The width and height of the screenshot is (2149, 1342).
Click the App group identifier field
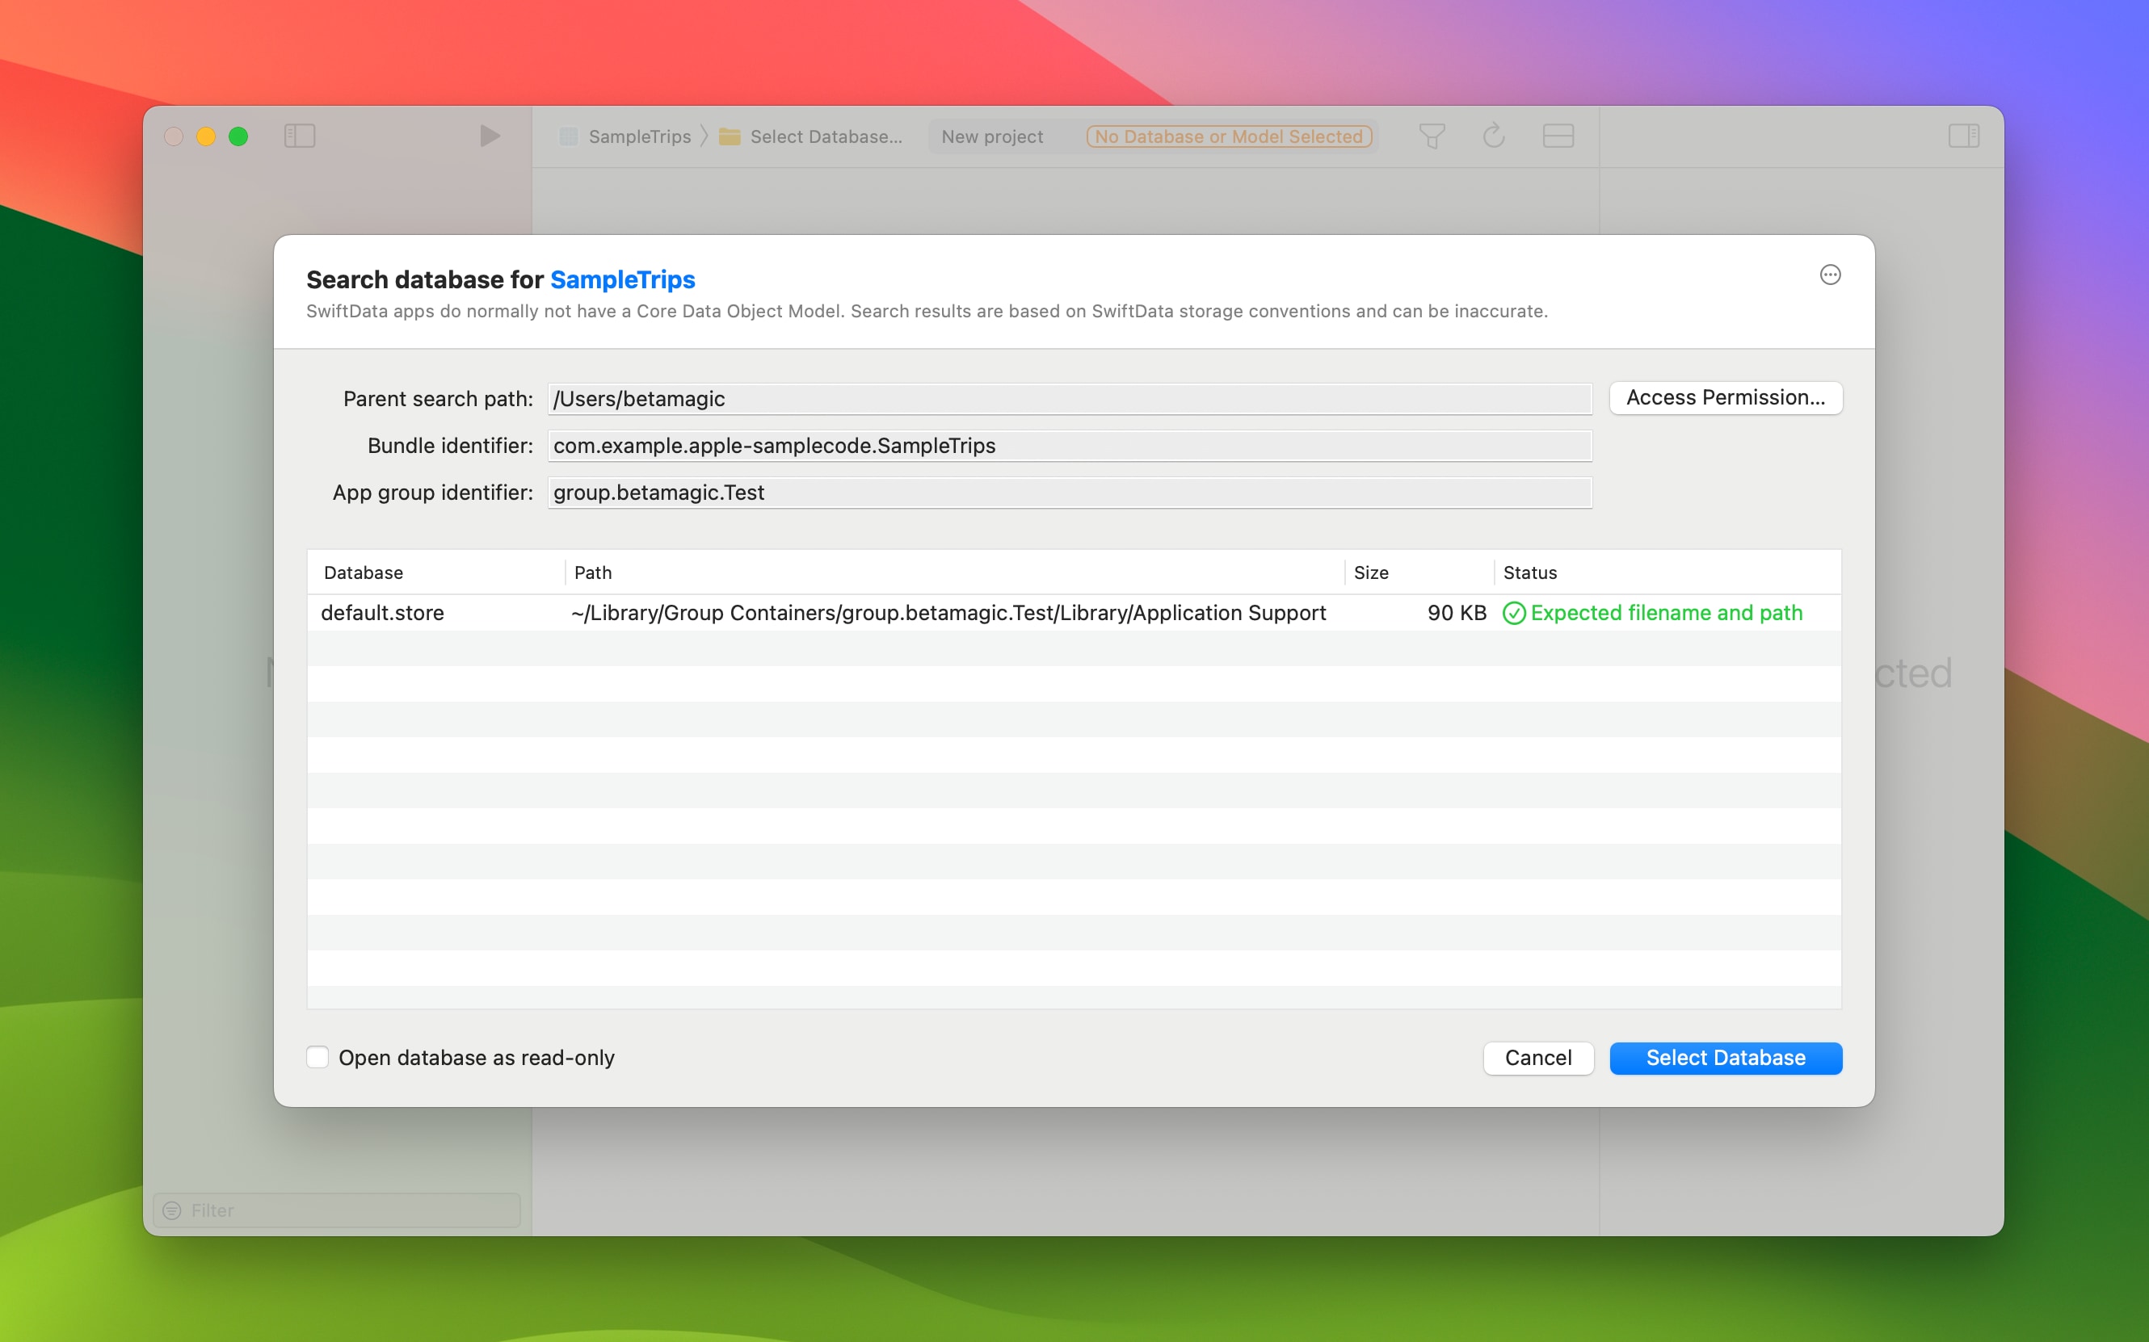1069,493
